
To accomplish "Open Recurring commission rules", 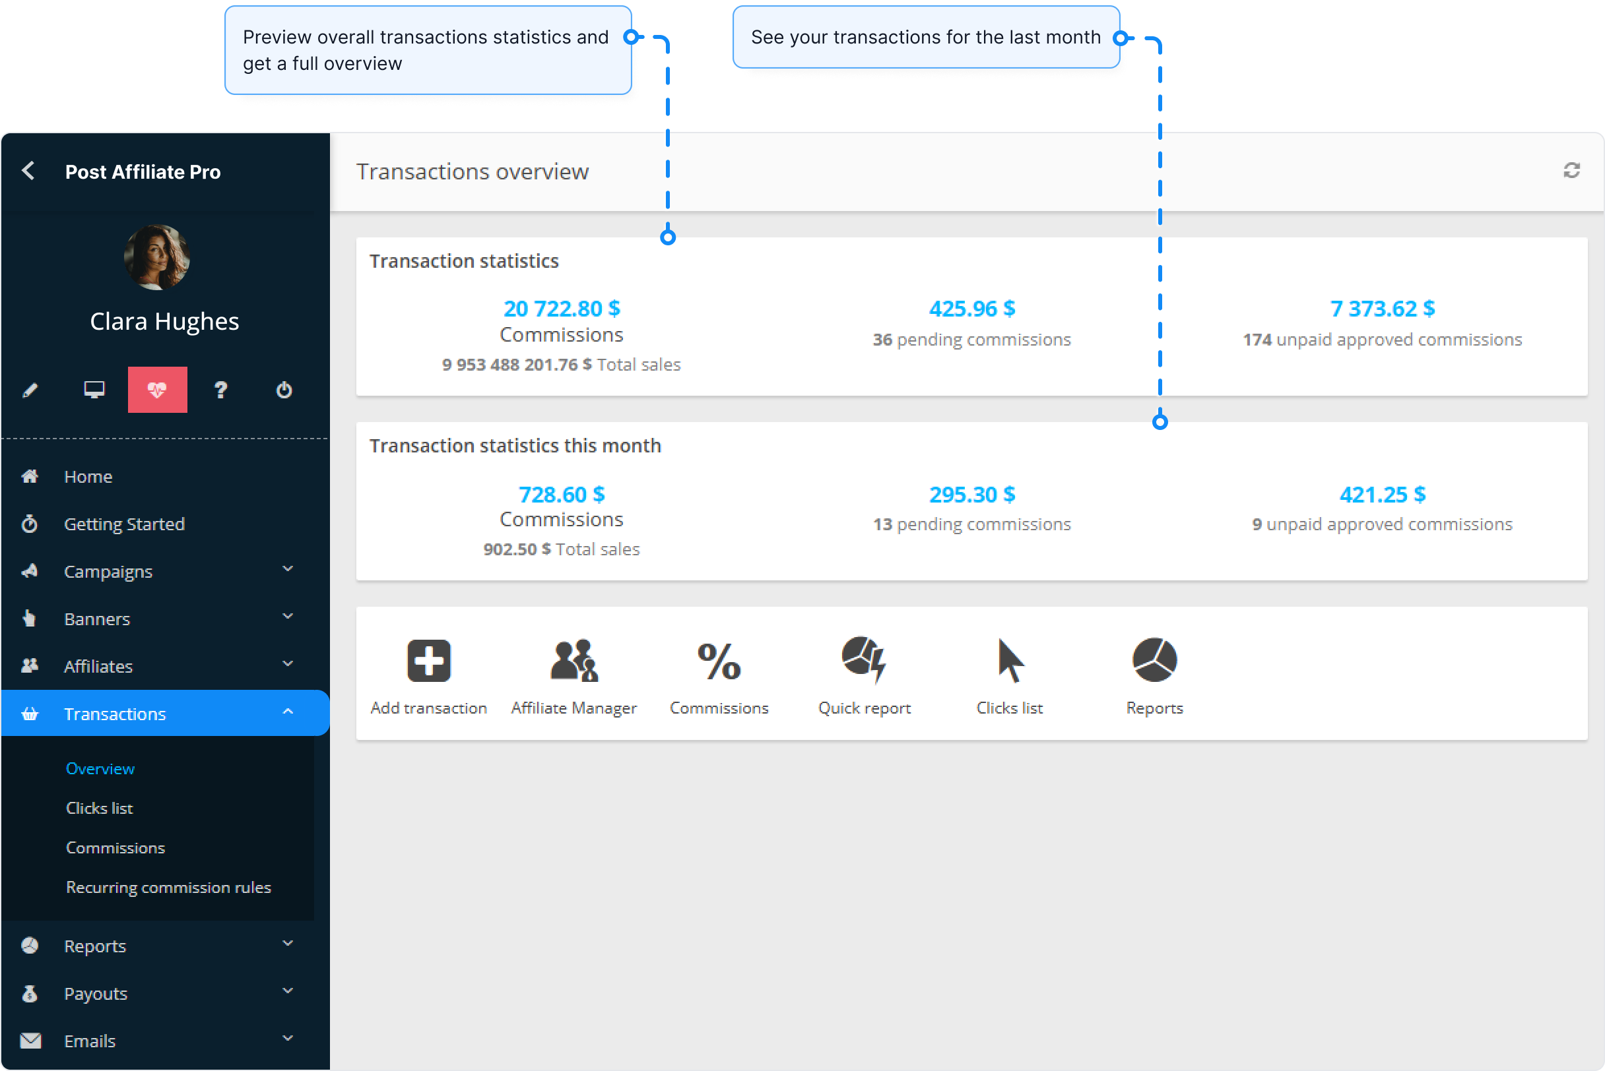I will click(168, 887).
